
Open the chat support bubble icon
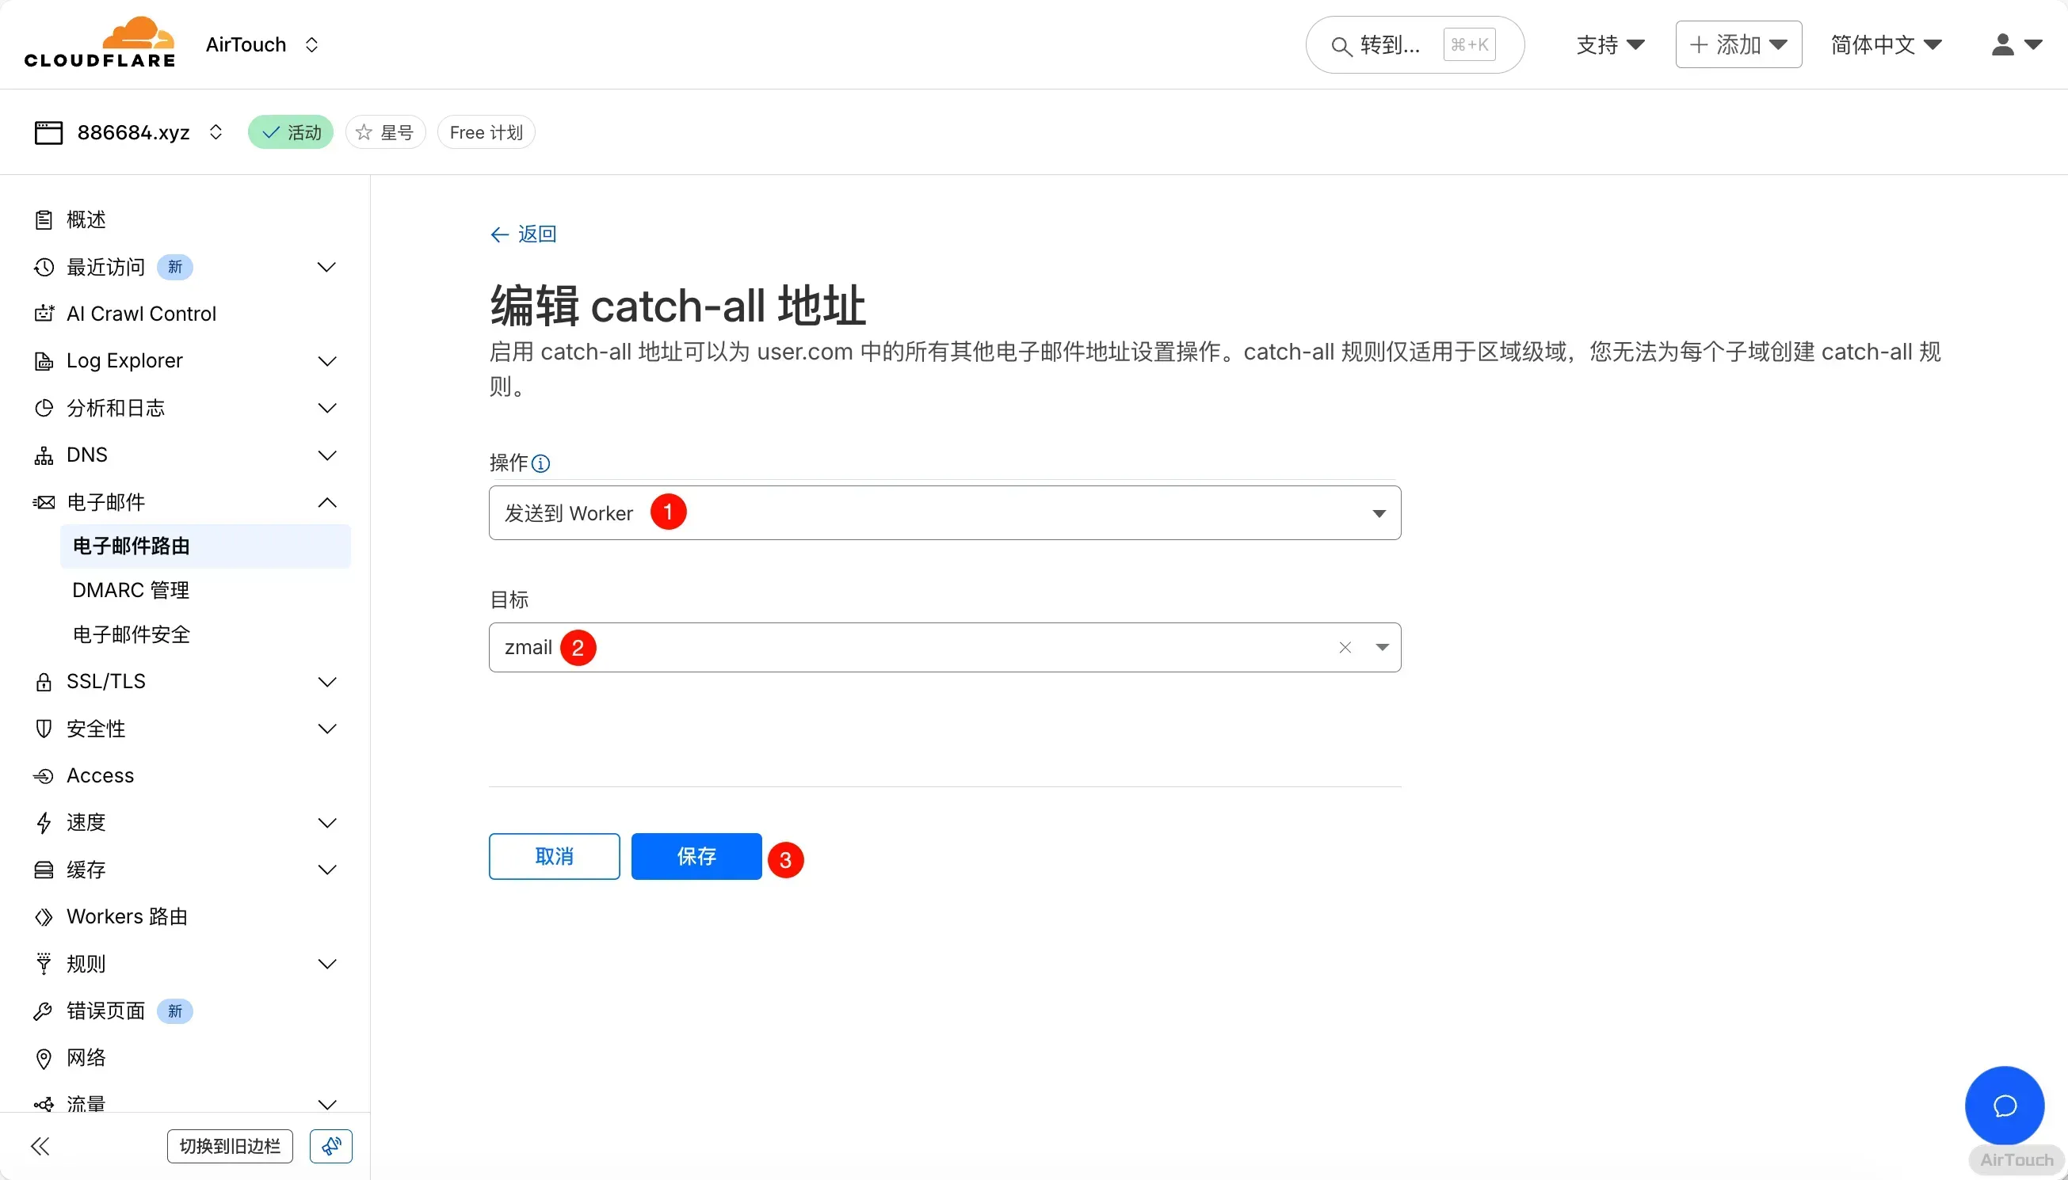pos(2004,1106)
